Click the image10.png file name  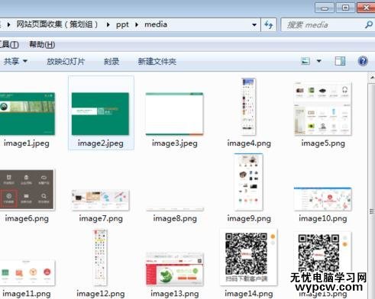323,219
